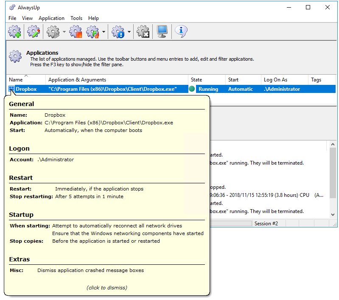Open the File menu

(x=12, y=18)
